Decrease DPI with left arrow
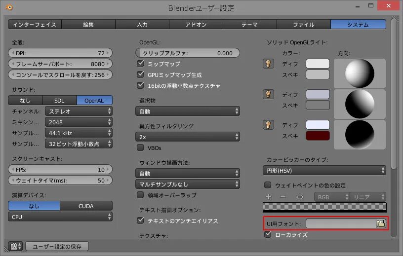403x256 pixels. [13, 53]
